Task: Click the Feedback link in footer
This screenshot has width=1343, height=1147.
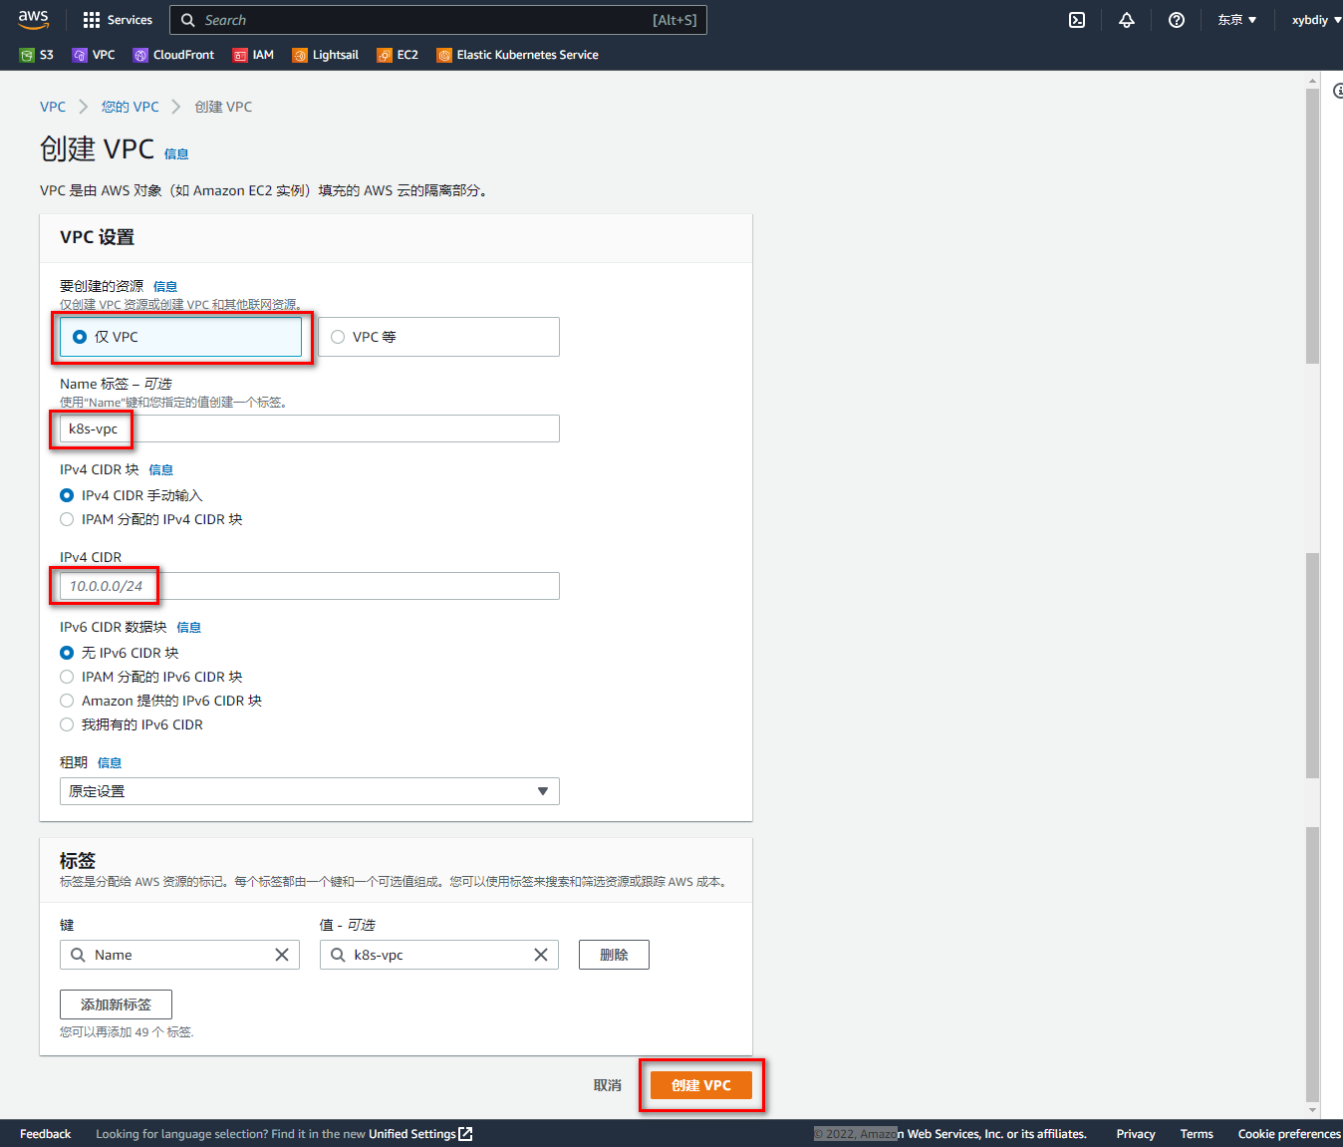Action: tap(45, 1134)
